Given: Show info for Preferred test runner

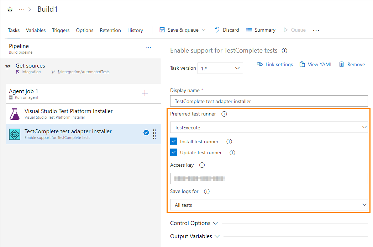Looking at the screenshot, I should pos(224,114).
